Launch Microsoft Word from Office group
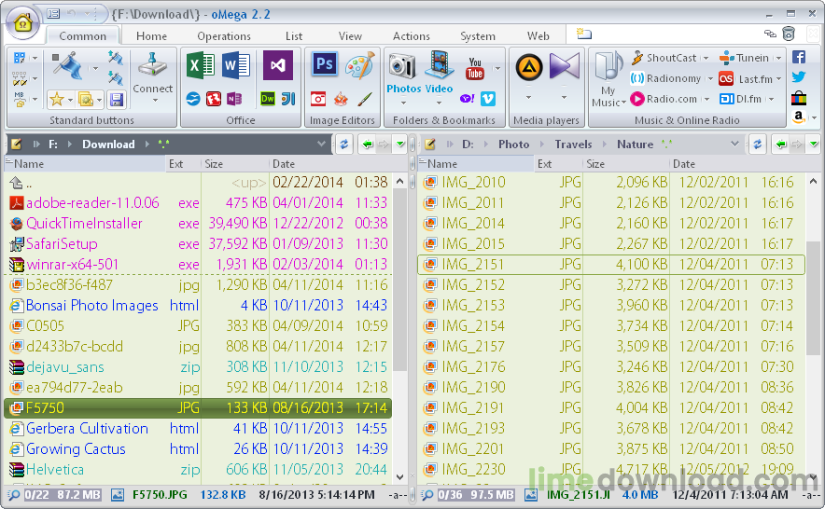The width and height of the screenshot is (825, 509). [236, 66]
